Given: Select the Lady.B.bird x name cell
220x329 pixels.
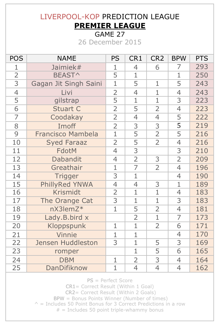Looking at the screenshot, I should 67,218.
